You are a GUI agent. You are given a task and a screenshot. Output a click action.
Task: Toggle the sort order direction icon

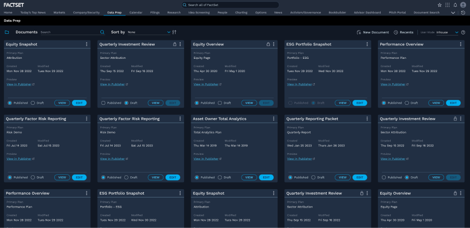click(175, 32)
